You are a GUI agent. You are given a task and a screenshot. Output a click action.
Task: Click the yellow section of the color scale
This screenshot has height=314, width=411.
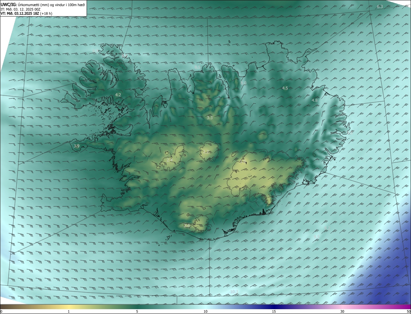[x=69, y=307]
